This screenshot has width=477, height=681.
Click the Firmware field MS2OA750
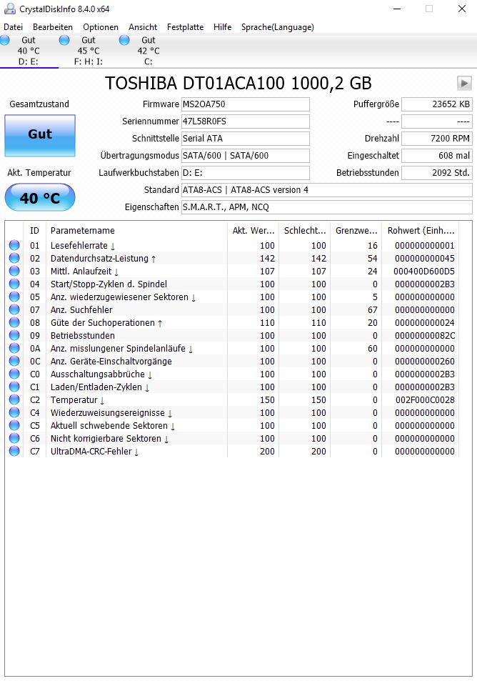245,104
